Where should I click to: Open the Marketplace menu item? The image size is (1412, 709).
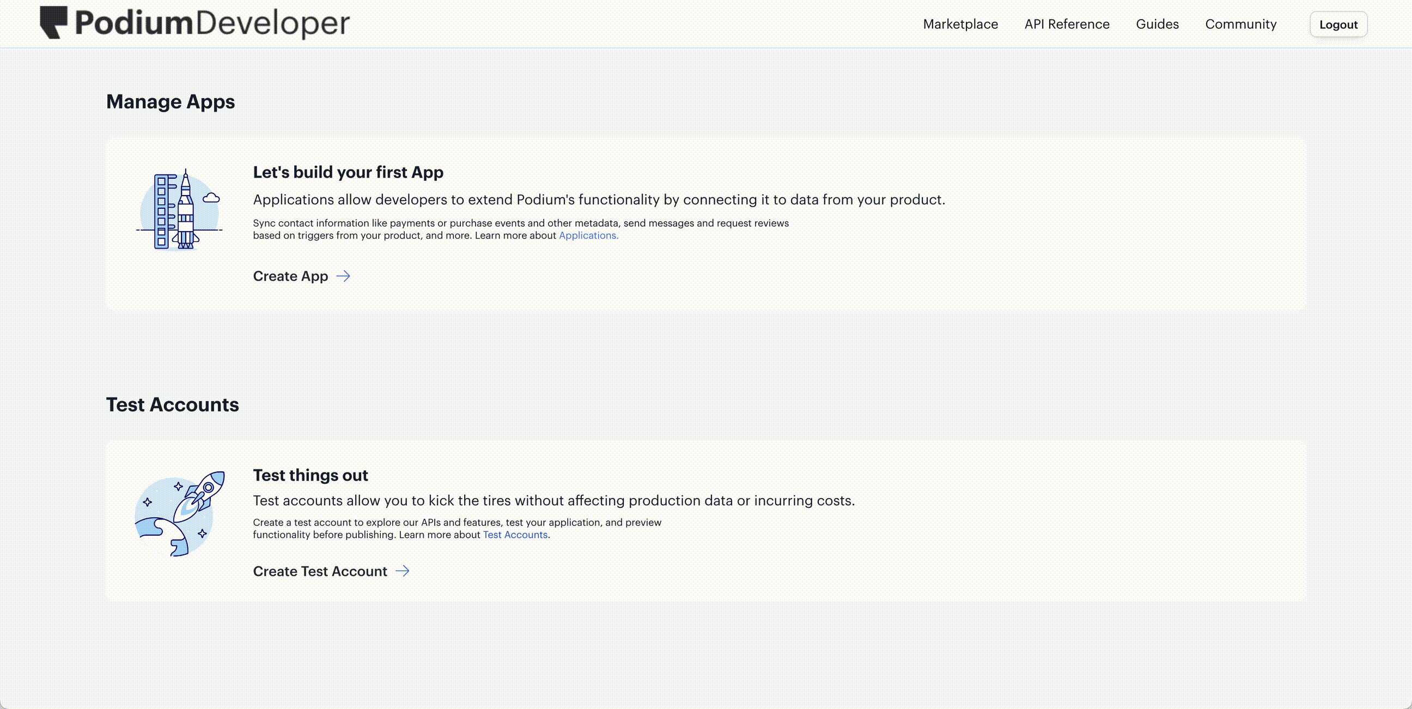pos(960,24)
